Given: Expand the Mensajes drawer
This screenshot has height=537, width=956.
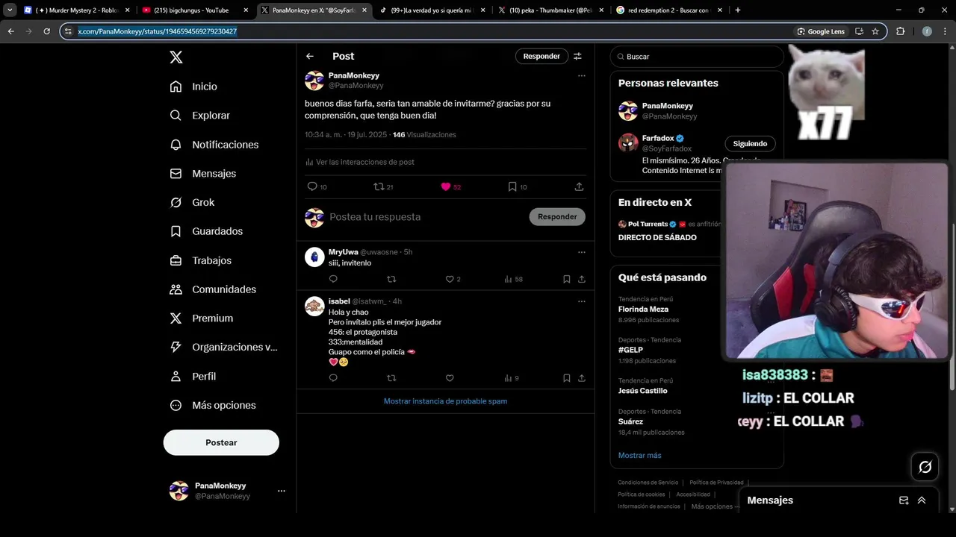Looking at the screenshot, I should point(922,500).
